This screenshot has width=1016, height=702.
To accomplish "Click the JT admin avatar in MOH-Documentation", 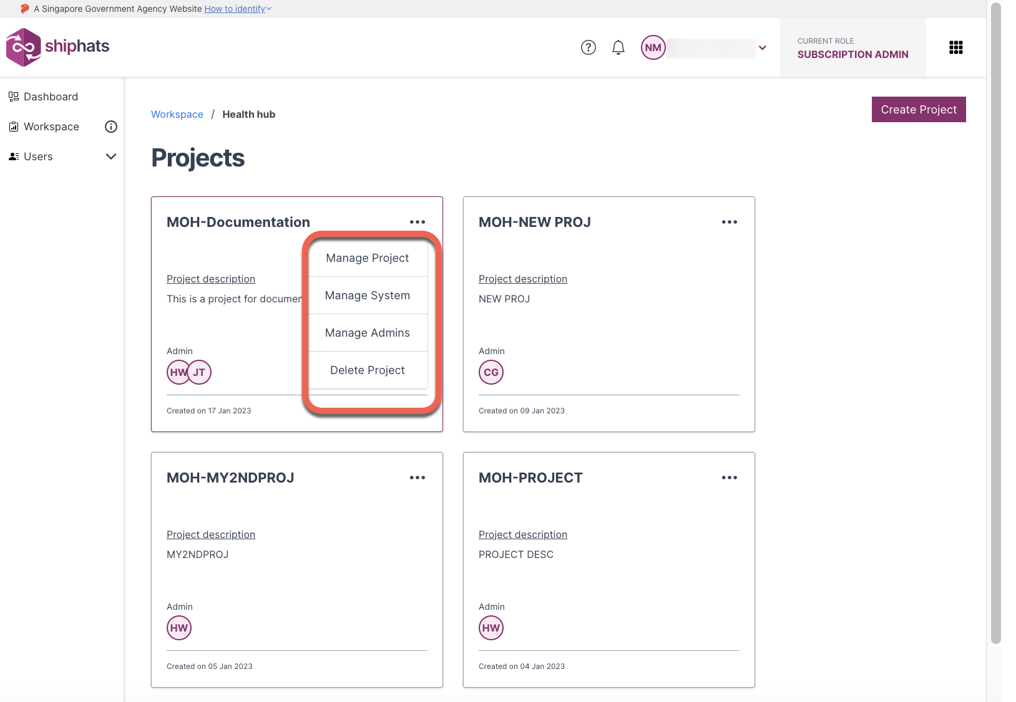I will 200,372.
